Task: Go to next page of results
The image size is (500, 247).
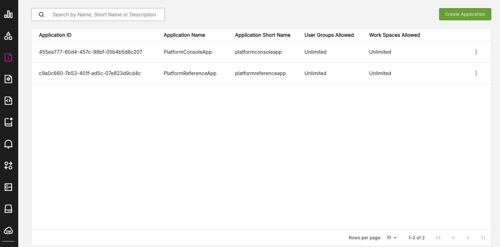Action: tap(468, 238)
